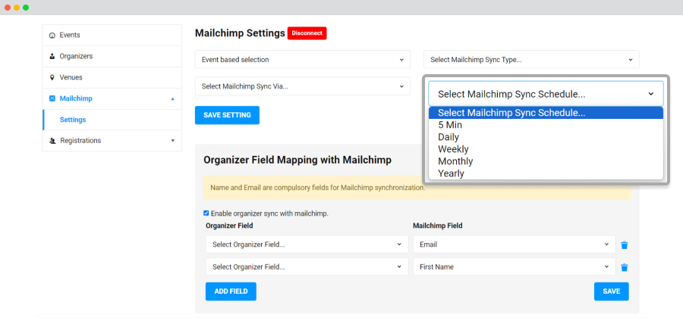Open the Organizers sidebar item

point(112,57)
